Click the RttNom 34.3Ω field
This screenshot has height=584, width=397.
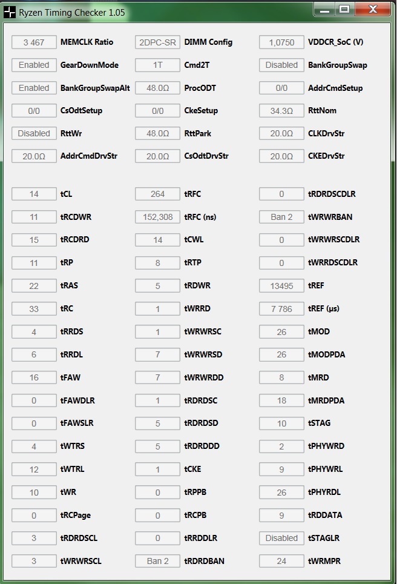281,111
